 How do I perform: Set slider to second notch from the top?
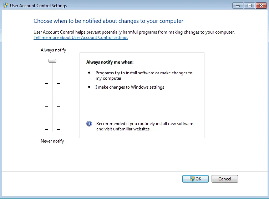[x=52, y=84]
